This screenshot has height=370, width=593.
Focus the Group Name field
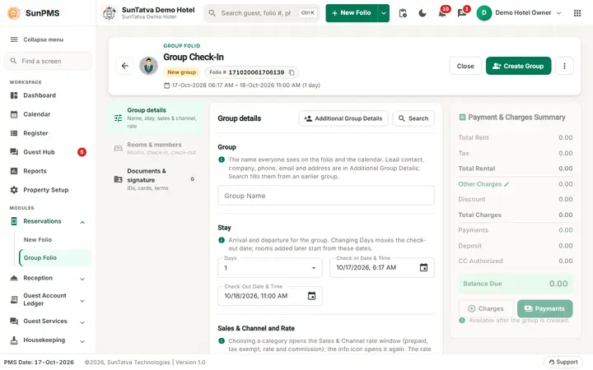(x=326, y=196)
